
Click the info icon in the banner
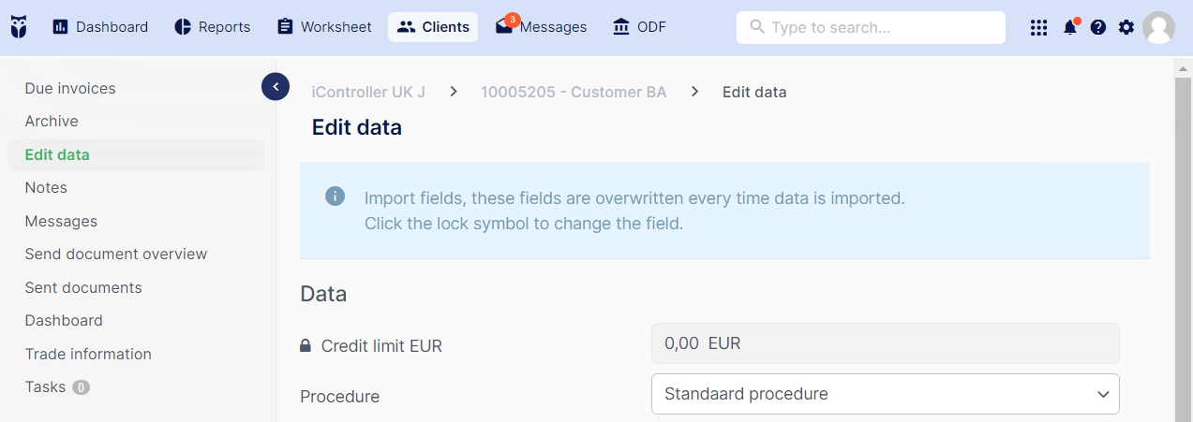point(335,196)
